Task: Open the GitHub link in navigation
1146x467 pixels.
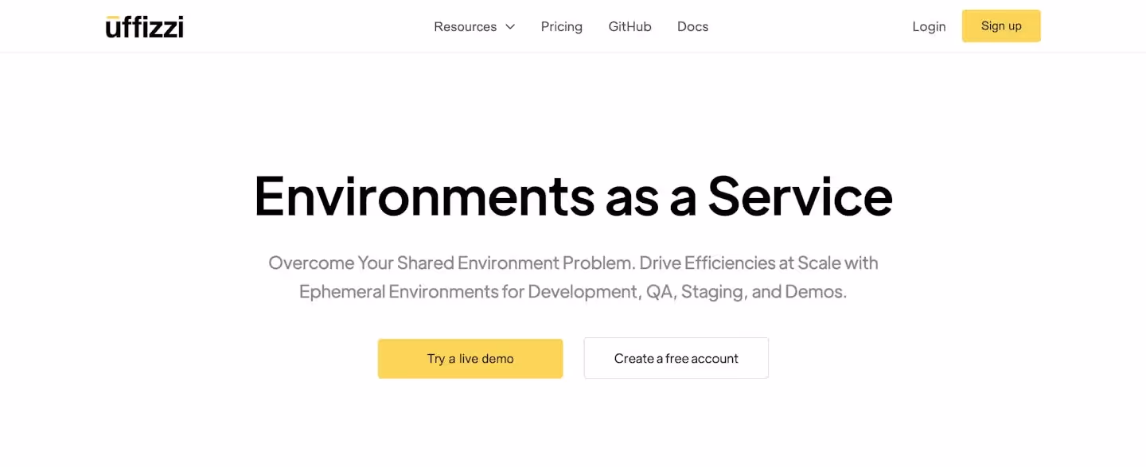Action: (x=630, y=26)
